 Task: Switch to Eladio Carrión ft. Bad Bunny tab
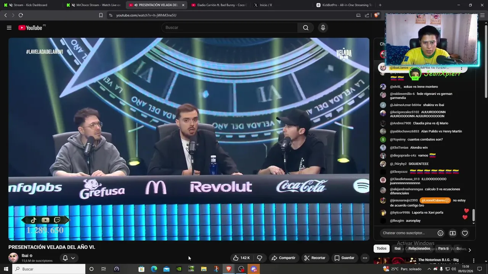[219, 5]
